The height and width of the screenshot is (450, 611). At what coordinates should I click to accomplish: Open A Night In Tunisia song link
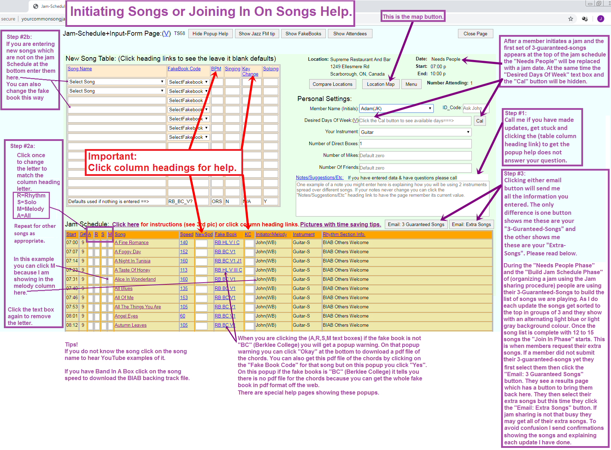[x=133, y=261]
